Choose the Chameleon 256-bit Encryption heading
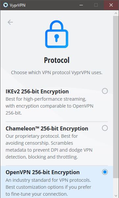The image size is (119, 198). click(47, 128)
